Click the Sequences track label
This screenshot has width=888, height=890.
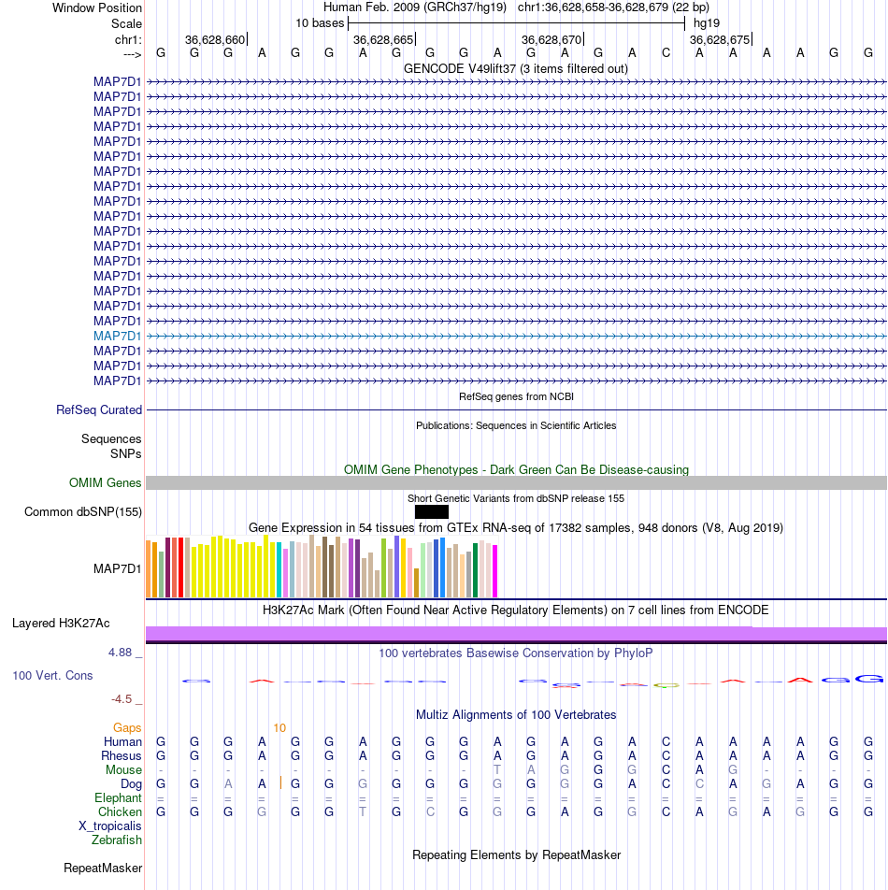pyautogui.click(x=111, y=438)
